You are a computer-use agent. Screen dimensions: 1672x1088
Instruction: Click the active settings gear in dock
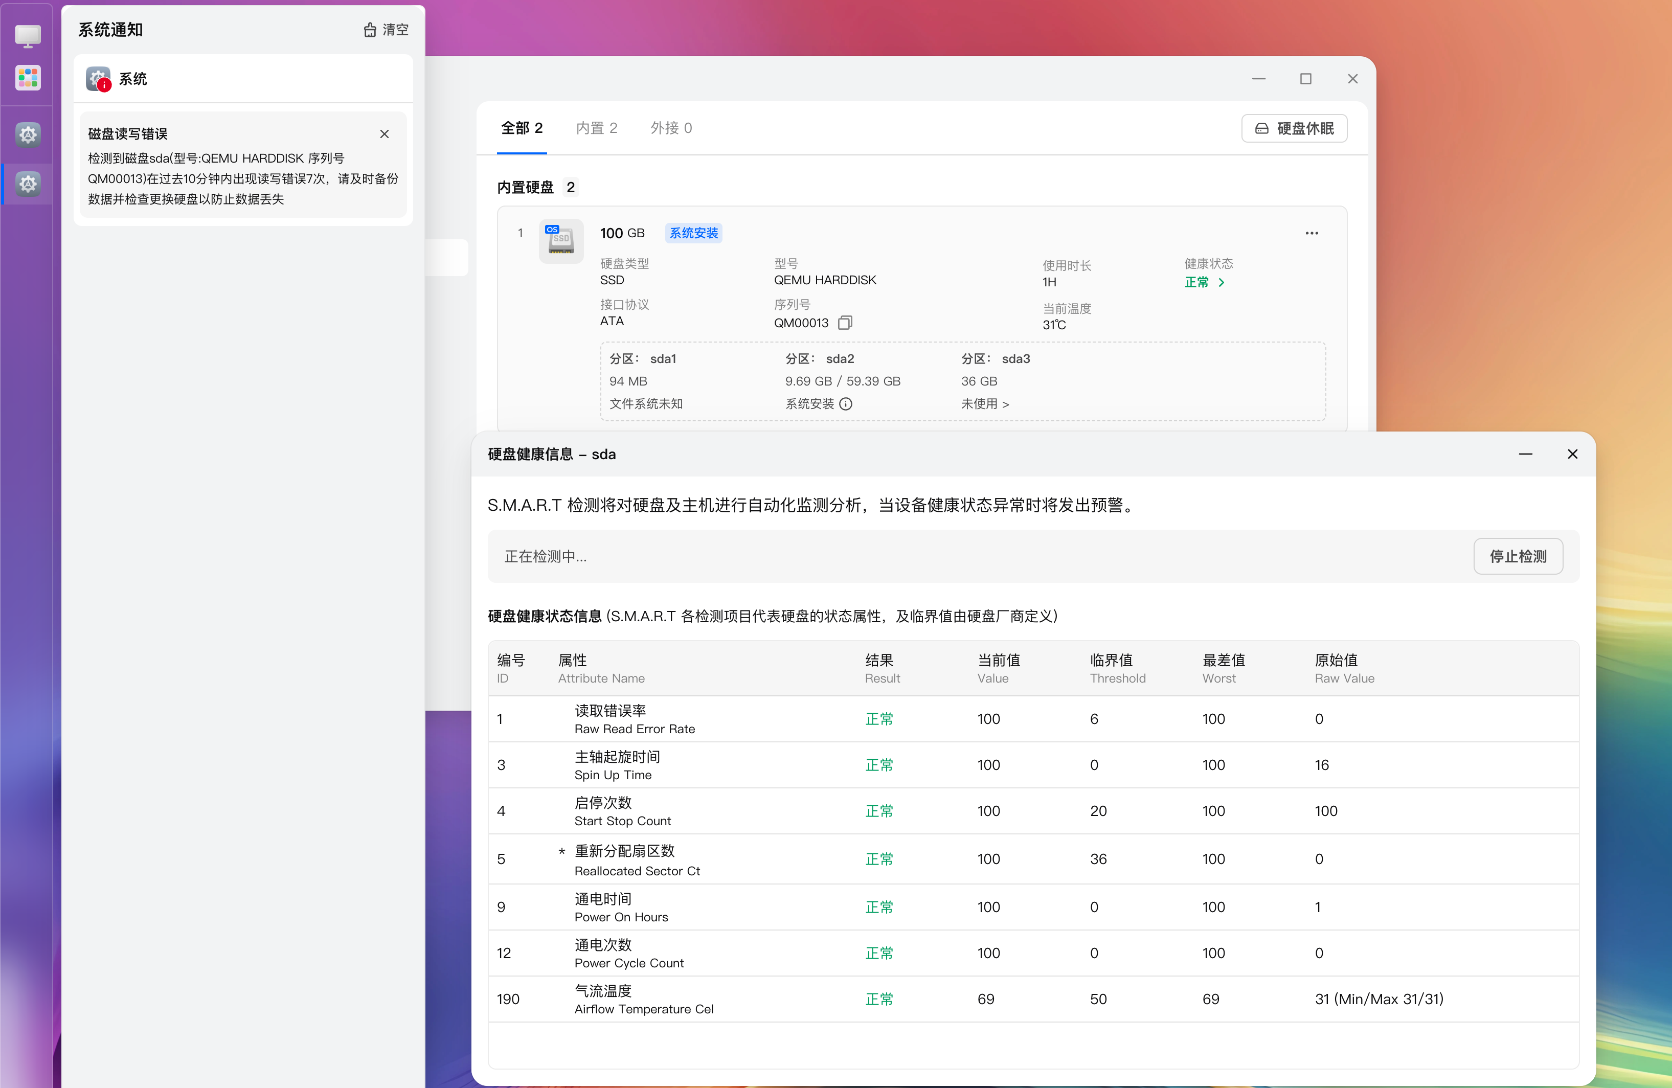tap(28, 184)
